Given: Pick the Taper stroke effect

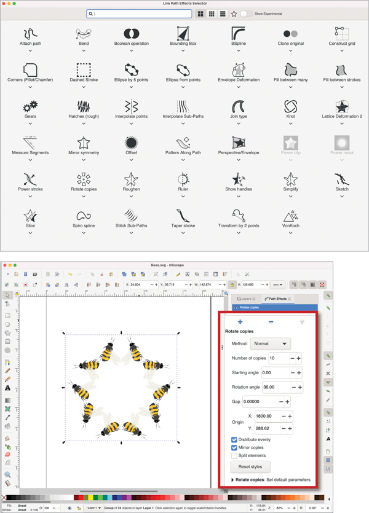Looking at the screenshot, I should coord(183,219).
